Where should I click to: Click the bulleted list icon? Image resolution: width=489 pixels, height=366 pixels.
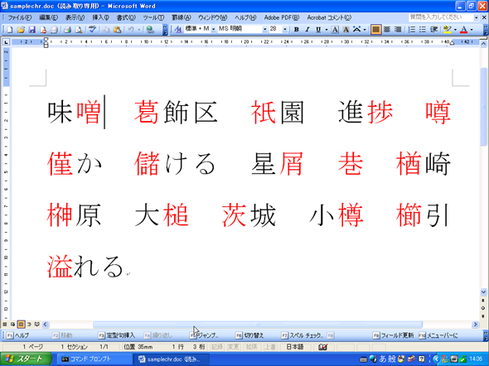click(x=422, y=30)
